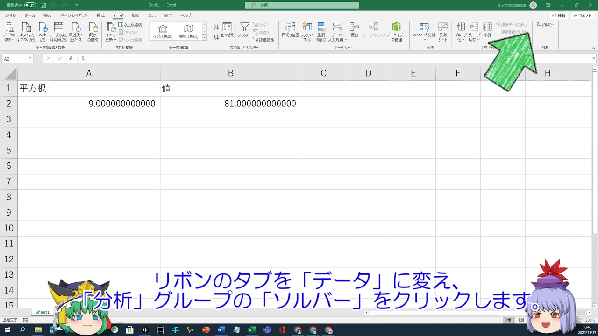Expand the formula bar
The width and height of the screenshot is (598, 336).
(594, 58)
